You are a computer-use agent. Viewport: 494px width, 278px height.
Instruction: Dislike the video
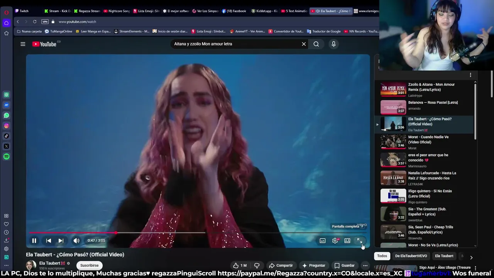pos(257,265)
